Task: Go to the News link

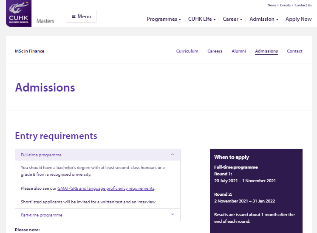Action: click(x=272, y=5)
